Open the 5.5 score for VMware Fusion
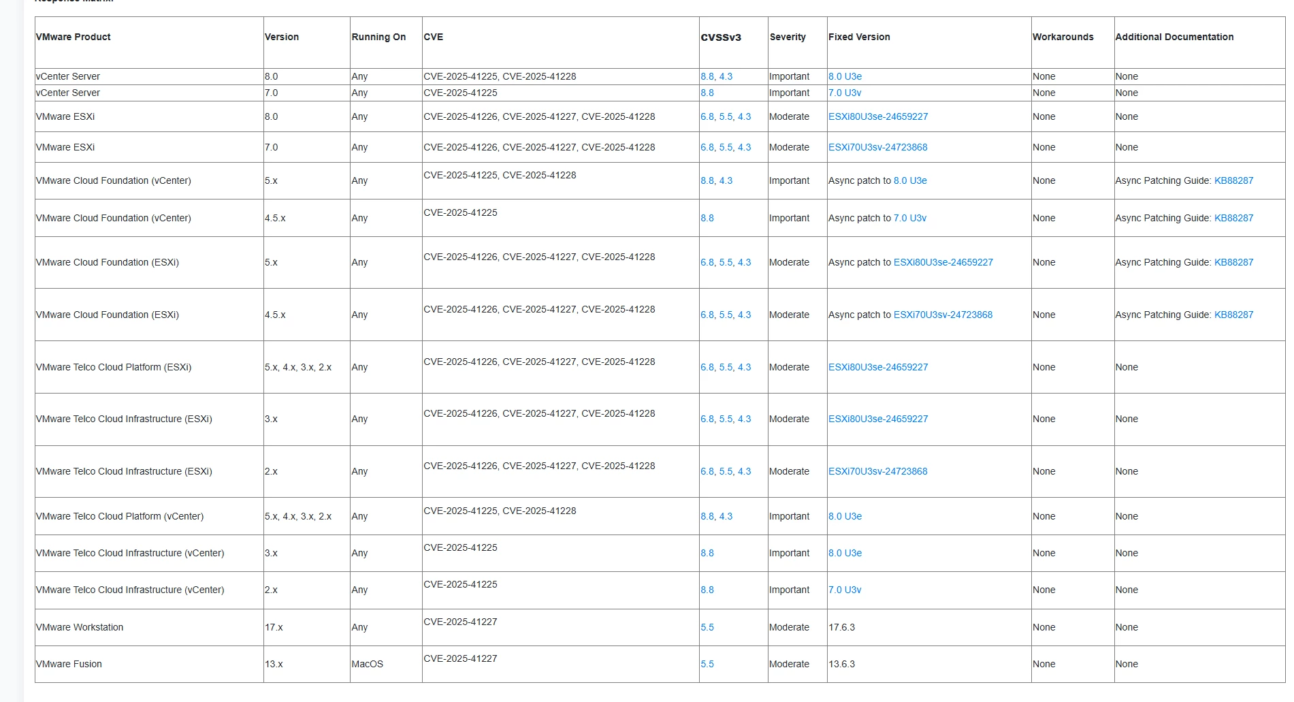 [707, 664]
